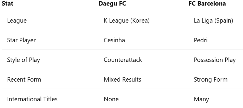Click the Daegu FC column header
243x108 pixels.
112,4
